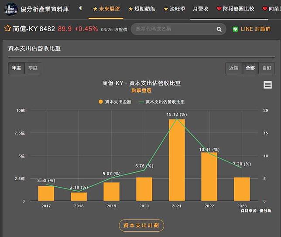
Task: Click the 優分析產業資料庫 site title
Action: [x=45, y=9]
